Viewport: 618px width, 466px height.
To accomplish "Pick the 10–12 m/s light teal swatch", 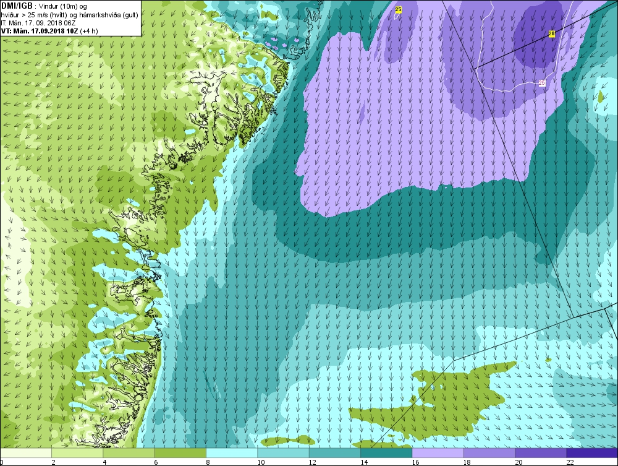I will (284, 453).
